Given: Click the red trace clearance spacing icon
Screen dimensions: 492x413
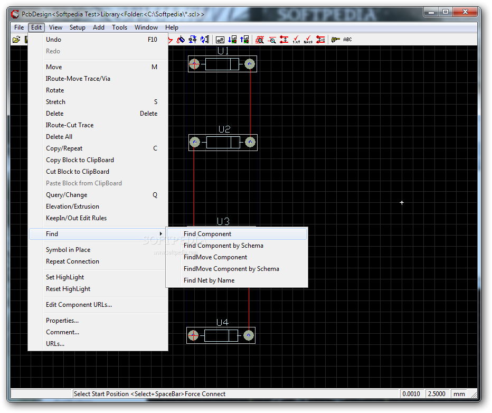Looking at the screenshot, I should (284, 40).
